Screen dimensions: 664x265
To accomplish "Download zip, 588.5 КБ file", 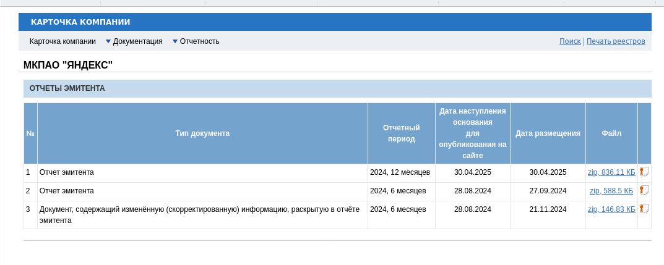I will pyautogui.click(x=611, y=191).
